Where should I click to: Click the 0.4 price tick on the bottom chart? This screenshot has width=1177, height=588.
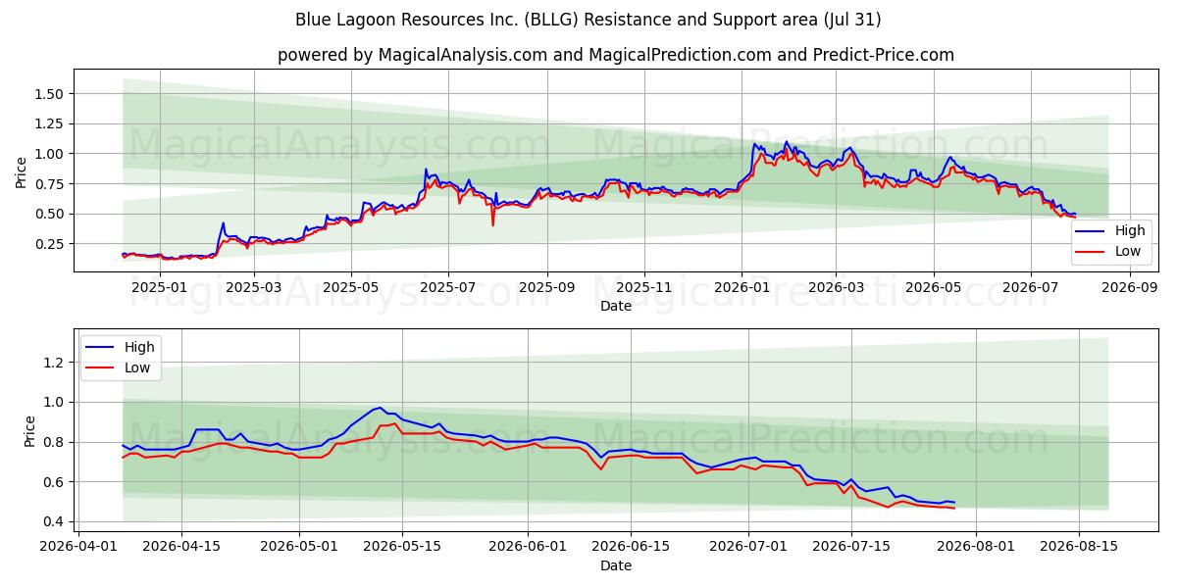click(x=55, y=522)
